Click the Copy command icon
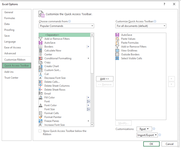The width and height of the screenshot is (181, 150). tap(41, 62)
